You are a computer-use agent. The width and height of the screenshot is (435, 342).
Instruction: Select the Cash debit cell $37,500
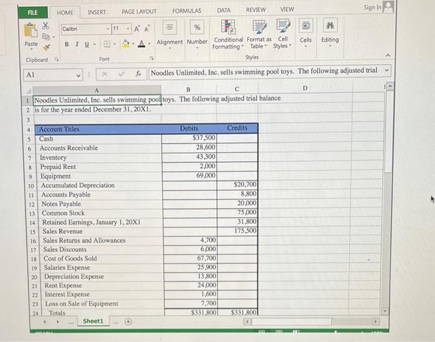pyautogui.click(x=189, y=138)
